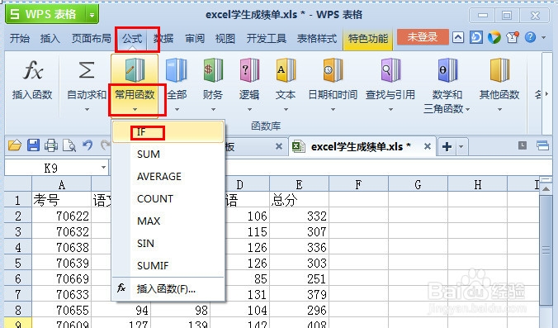Click the 未登录 login button
558x328 pixels.
point(423,36)
